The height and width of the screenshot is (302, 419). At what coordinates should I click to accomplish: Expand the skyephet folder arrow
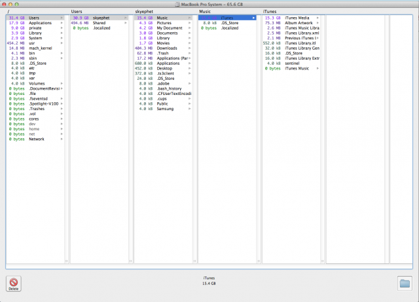(x=126, y=18)
